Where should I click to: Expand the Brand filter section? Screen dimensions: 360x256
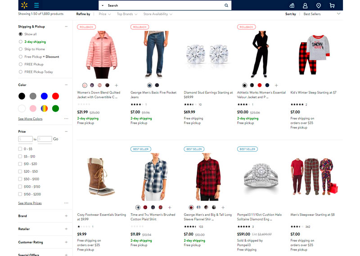click(x=66, y=216)
